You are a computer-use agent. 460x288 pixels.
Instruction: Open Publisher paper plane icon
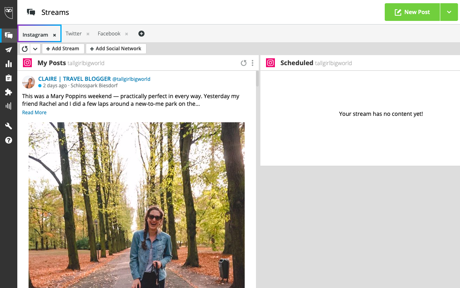coord(8,49)
